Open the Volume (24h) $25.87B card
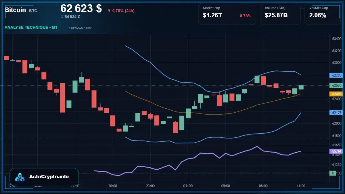Viewport: 345px width, 194px height. pos(280,14)
